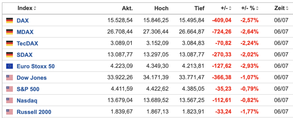The width and height of the screenshot is (293, 118).
Task: Click the German flag next to SDAX
Action: 10,55
